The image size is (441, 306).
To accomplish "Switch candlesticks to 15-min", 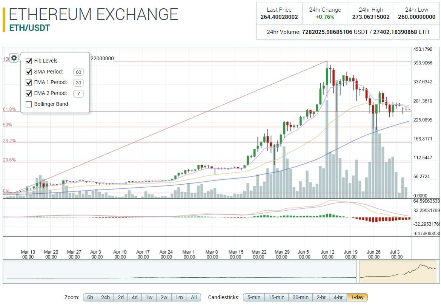I will [x=277, y=297].
